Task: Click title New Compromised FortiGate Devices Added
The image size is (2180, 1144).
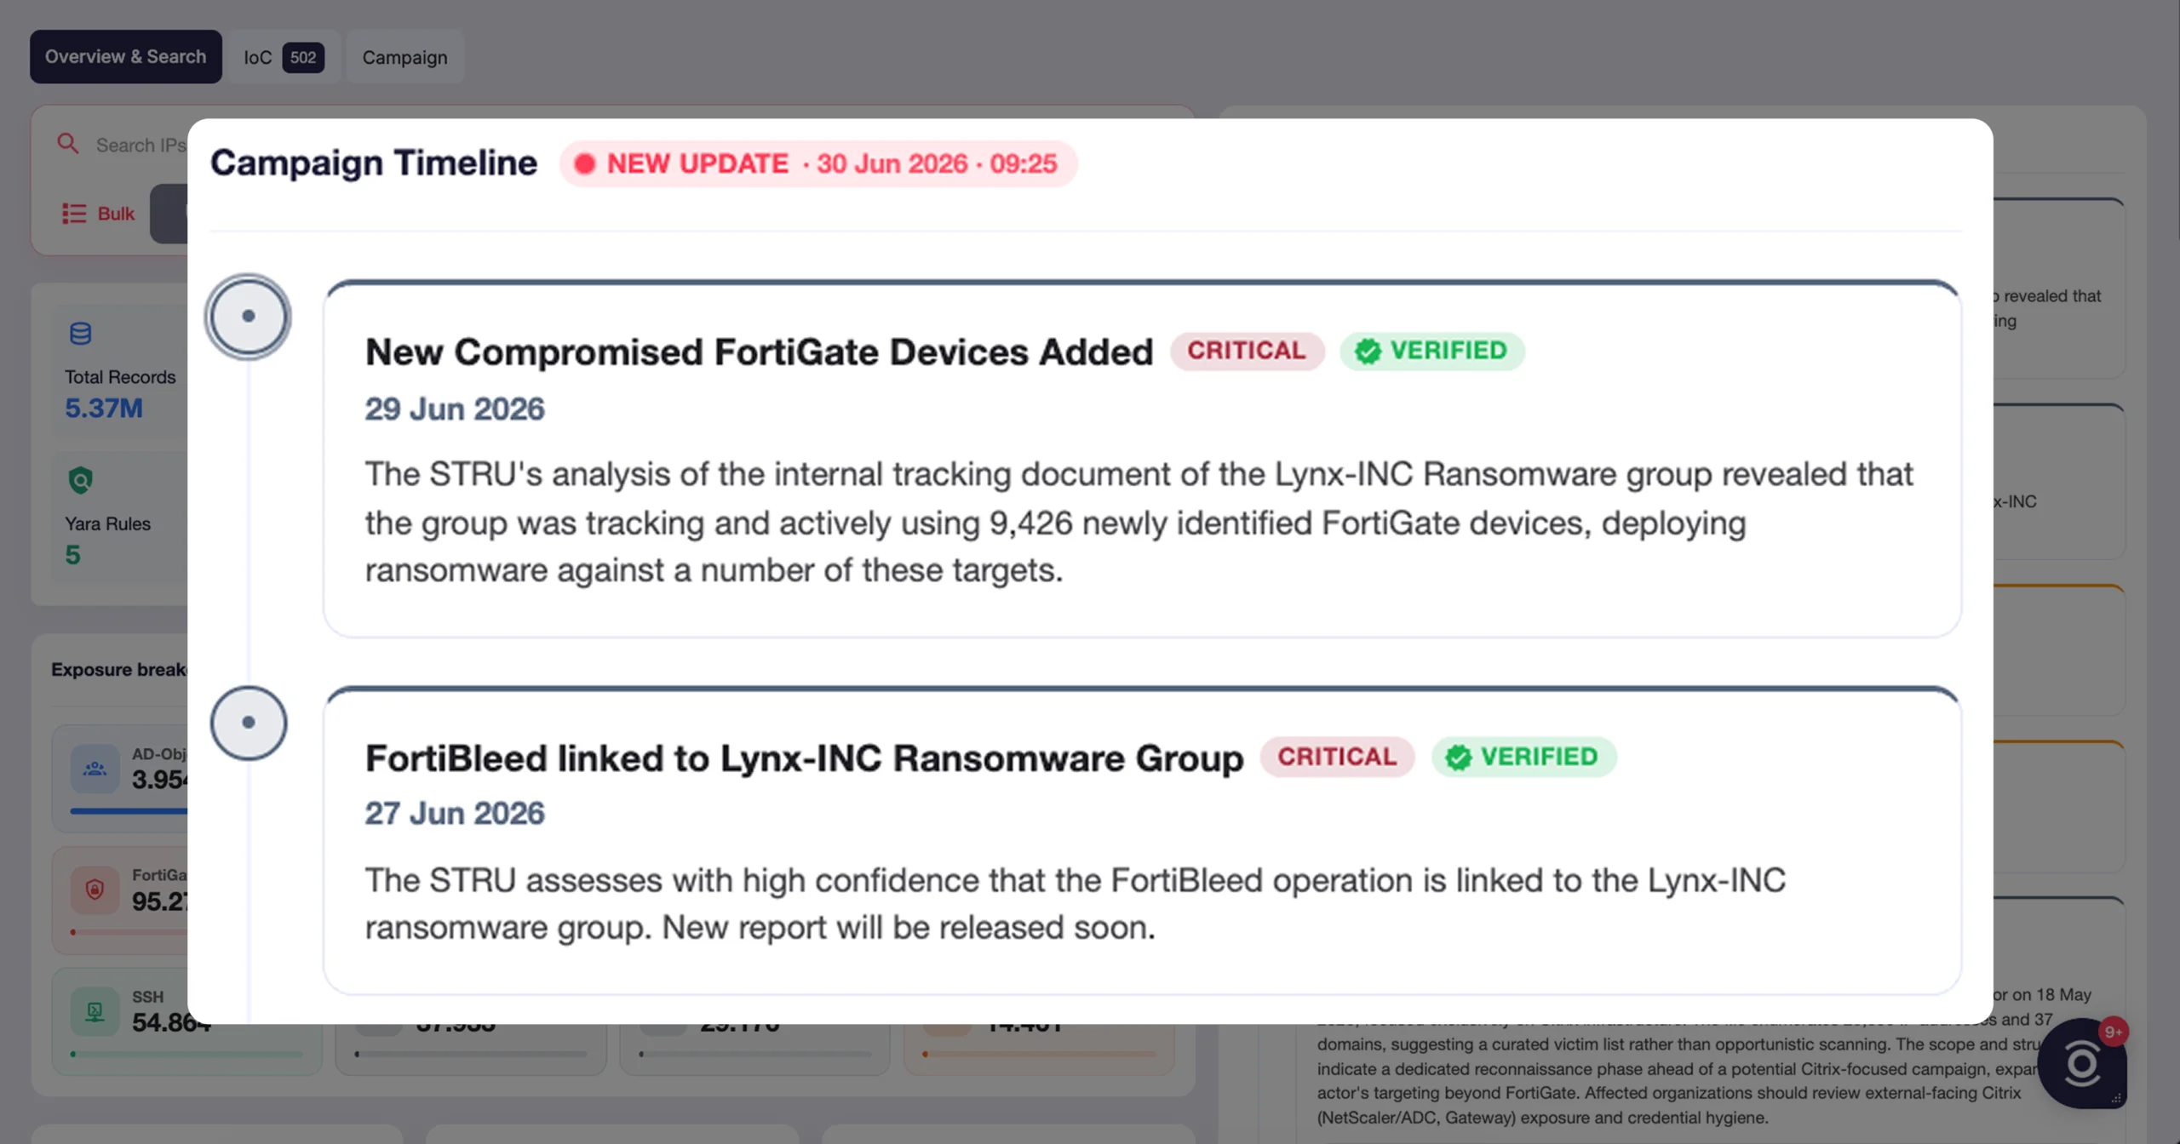Action: click(759, 352)
